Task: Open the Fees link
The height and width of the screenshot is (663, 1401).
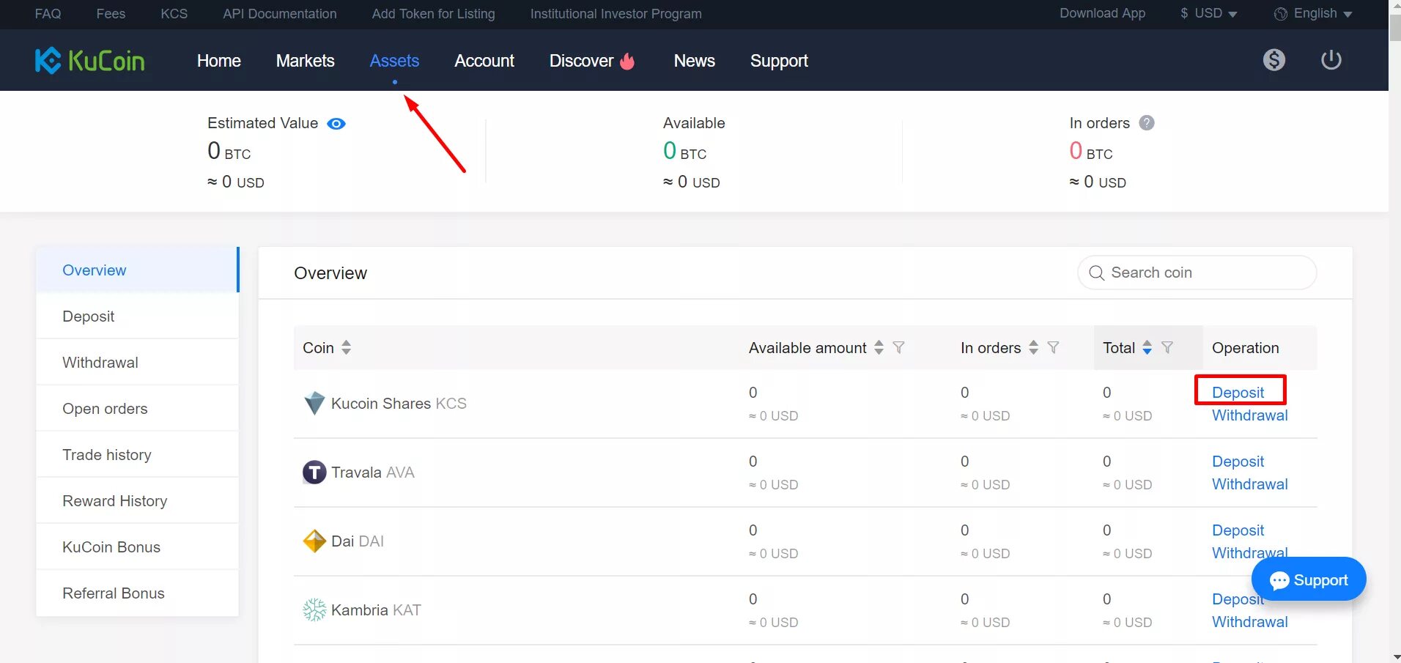Action: coord(111,14)
